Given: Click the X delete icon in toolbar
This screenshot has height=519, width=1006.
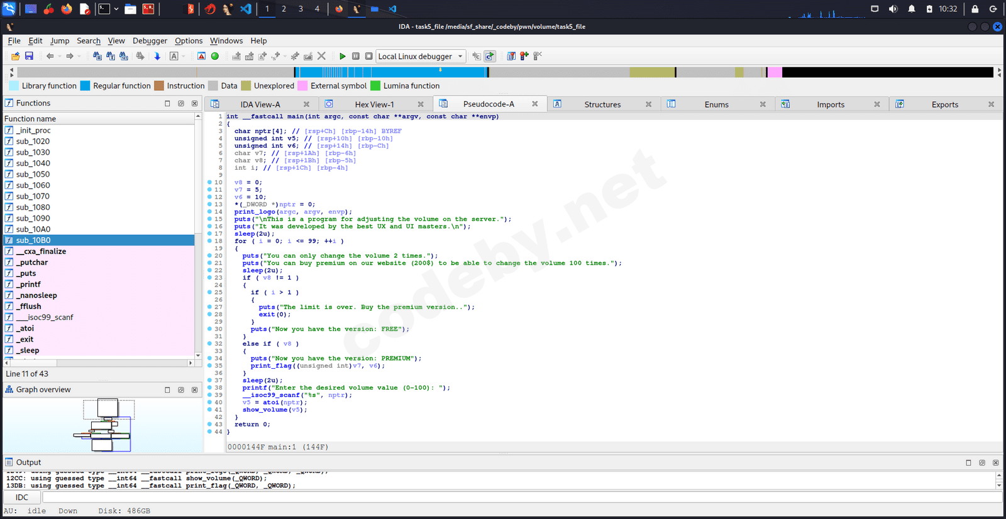Looking at the screenshot, I should (x=321, y=57).
